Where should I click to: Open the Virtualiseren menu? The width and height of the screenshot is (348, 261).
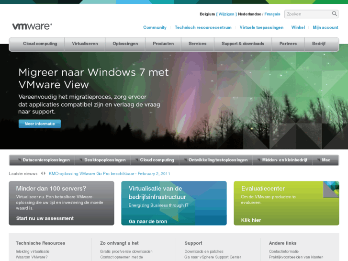tap(85, 44)
